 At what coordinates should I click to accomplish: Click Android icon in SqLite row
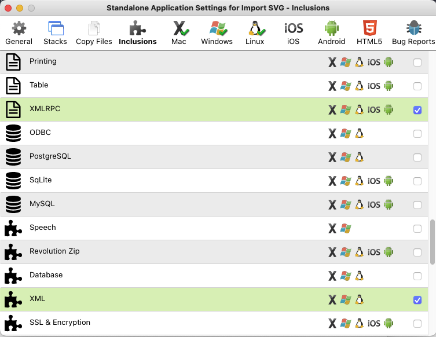(389, 181)
